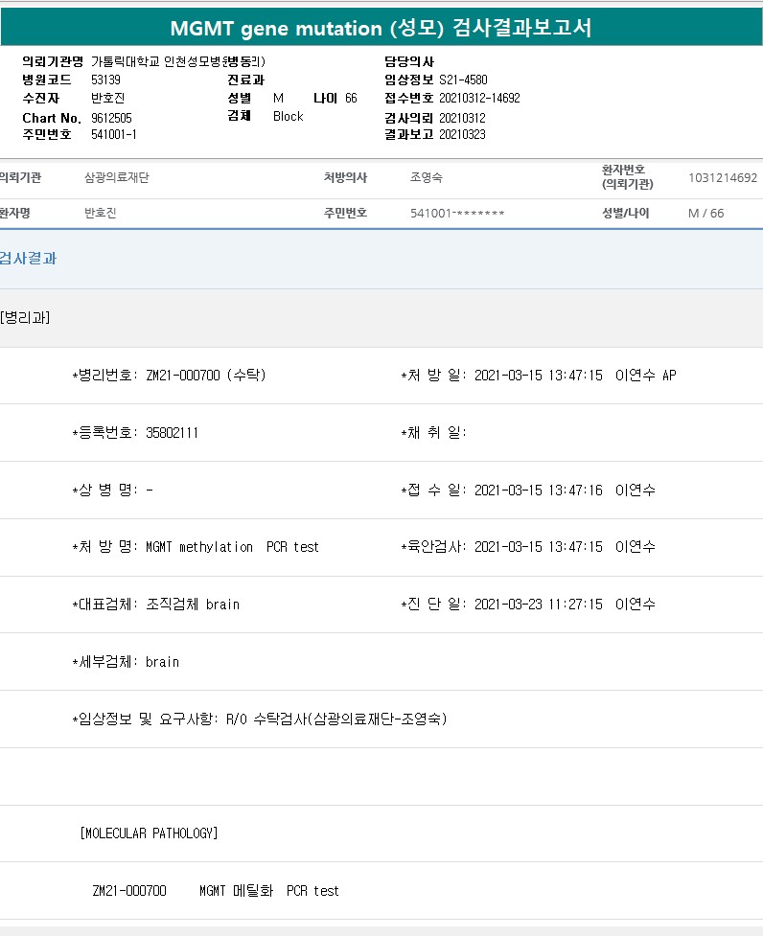Select the 결과보고 date 20210323
The image size is (763, 936).
[462, 134]
